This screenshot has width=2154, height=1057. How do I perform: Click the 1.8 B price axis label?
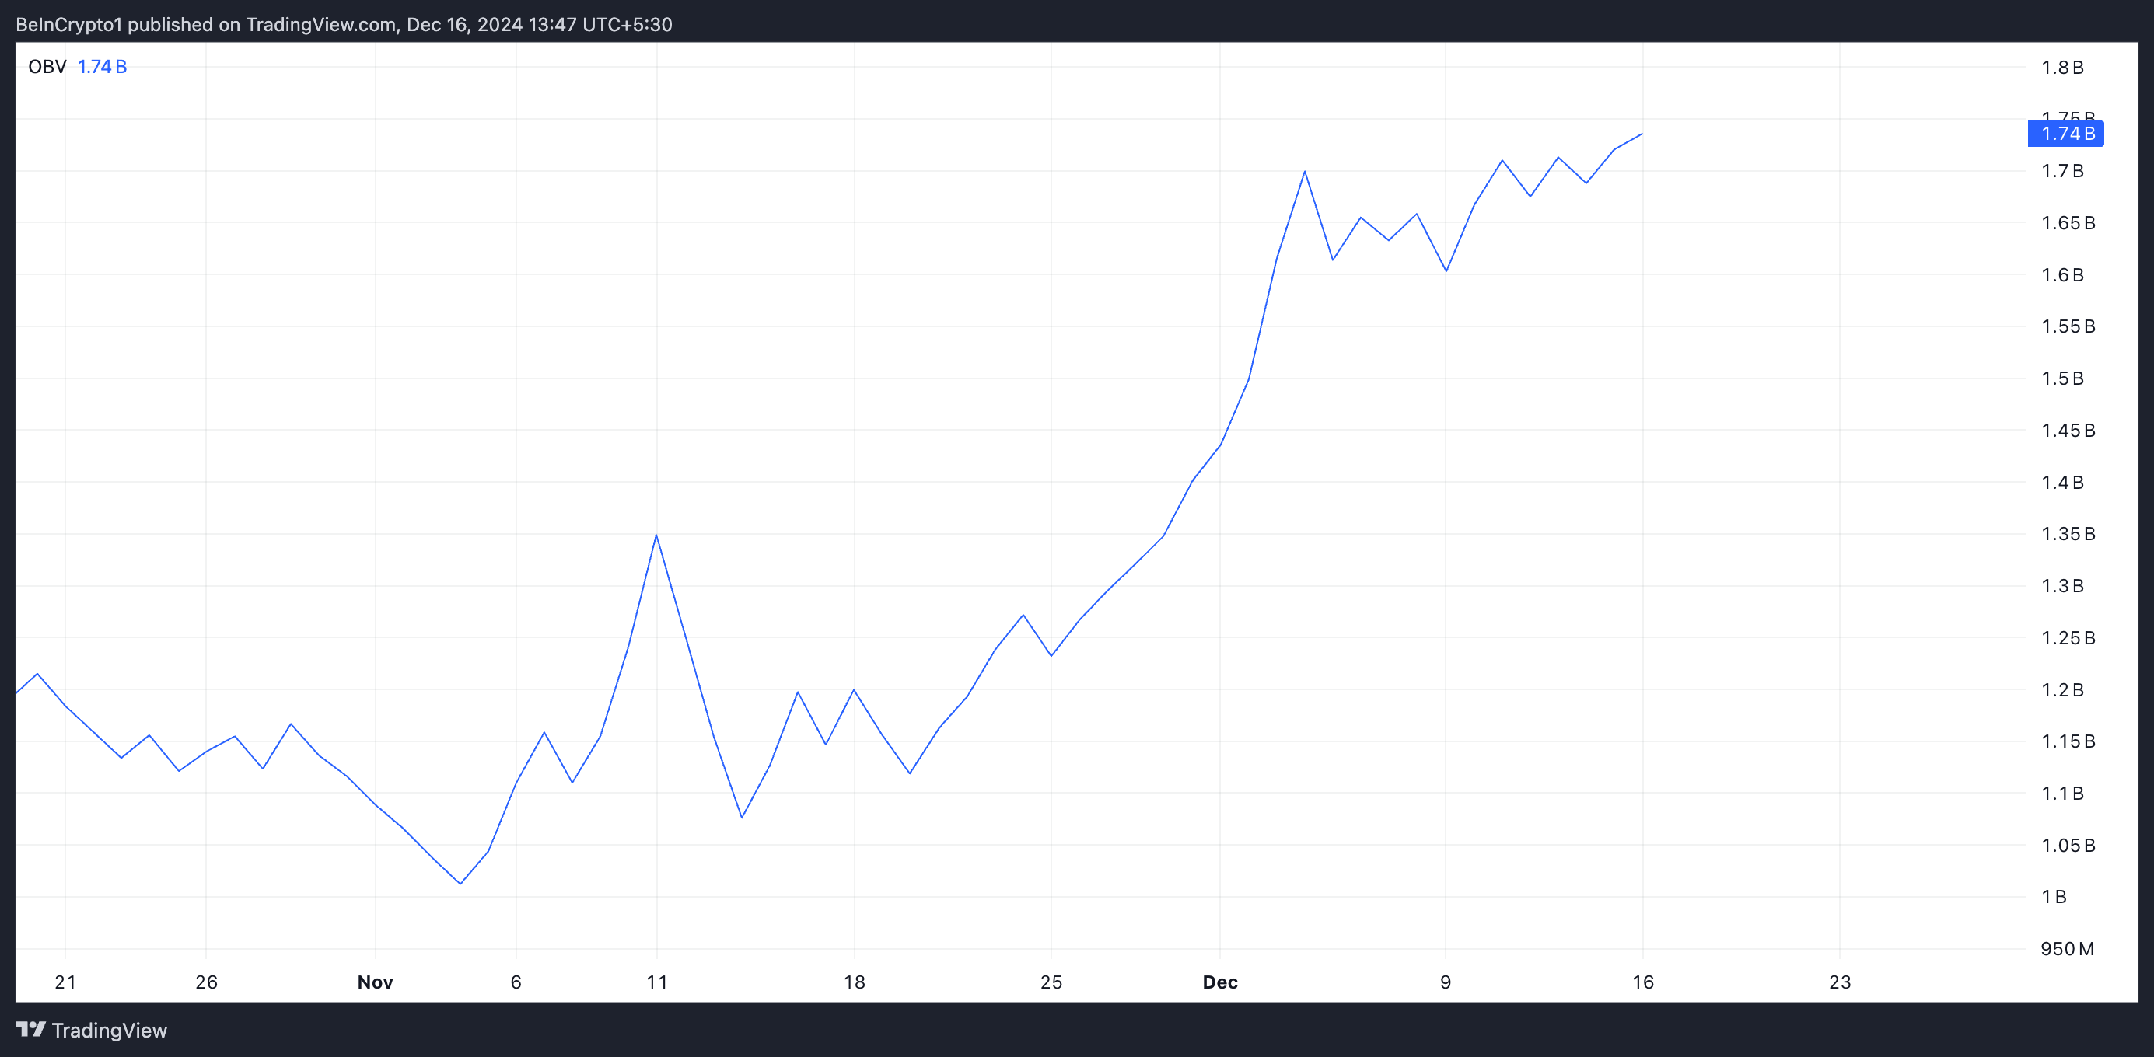[2062, 68]
